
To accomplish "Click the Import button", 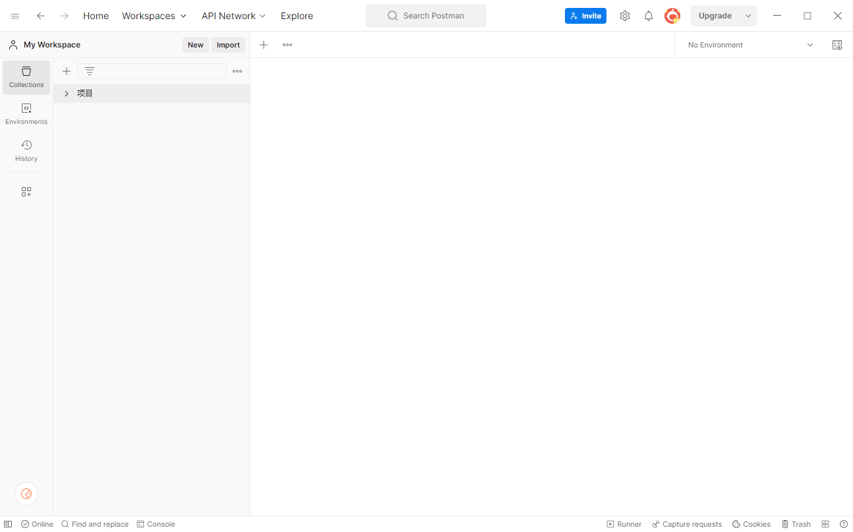I will tap(228, 45).
